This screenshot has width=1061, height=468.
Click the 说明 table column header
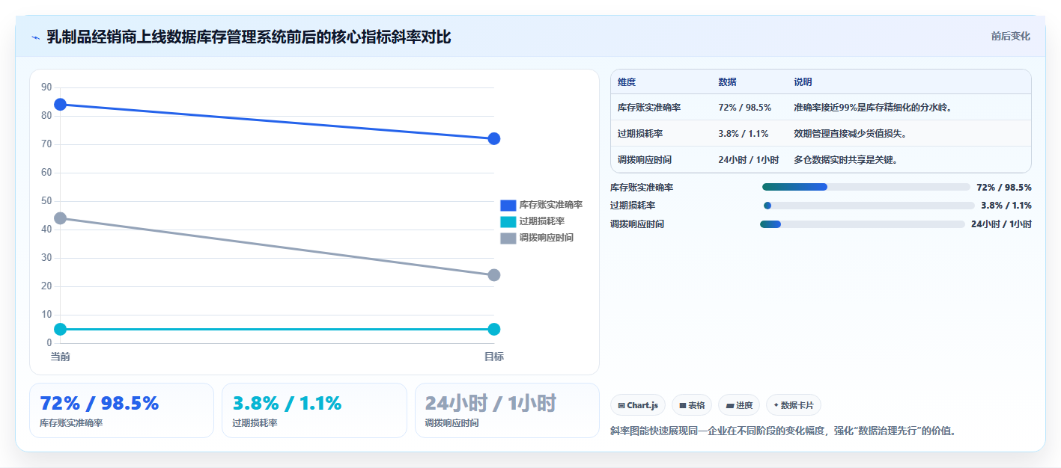(x=803, y=82)
